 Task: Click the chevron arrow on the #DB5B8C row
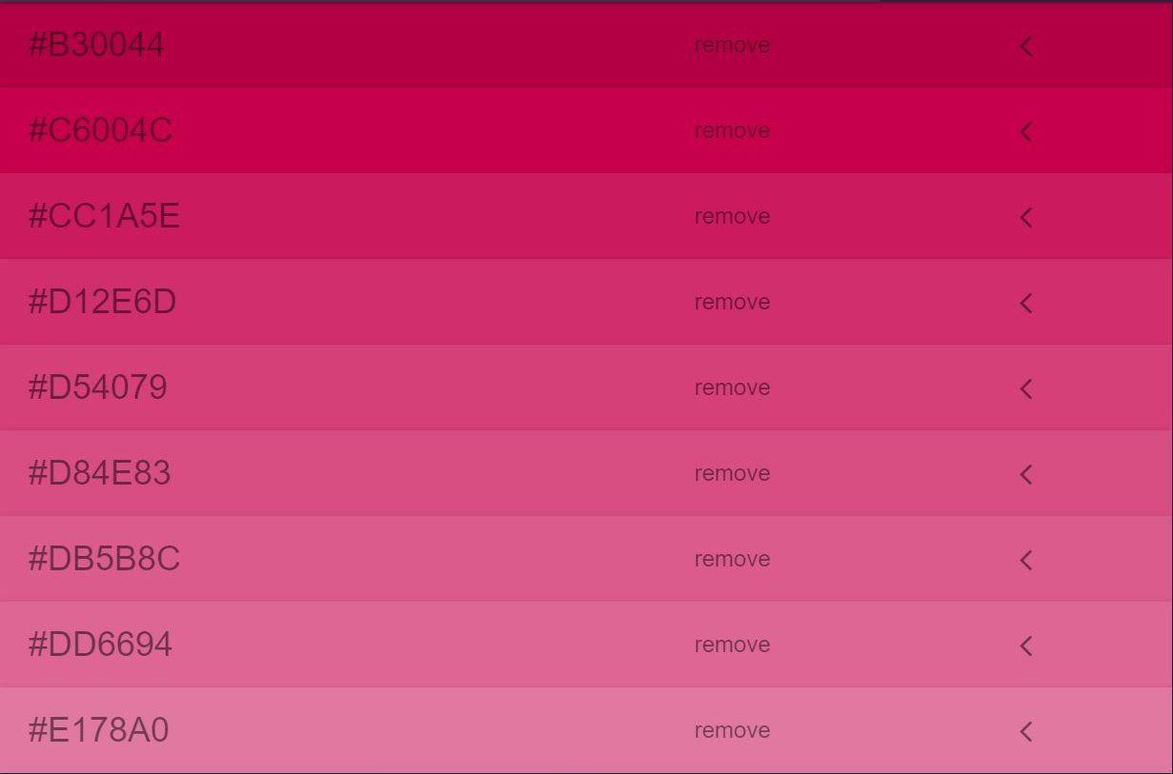[1025, 560]
